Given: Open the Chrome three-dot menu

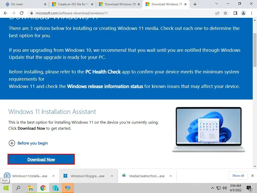Looking at the screenshot, I should pyautogui.click(x=251, y=13).
